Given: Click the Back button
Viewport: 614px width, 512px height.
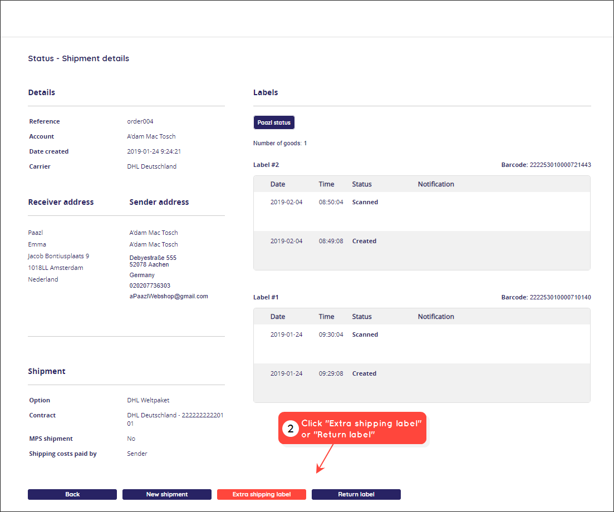Looking at the screenshot, I should [x=72, y=494].
